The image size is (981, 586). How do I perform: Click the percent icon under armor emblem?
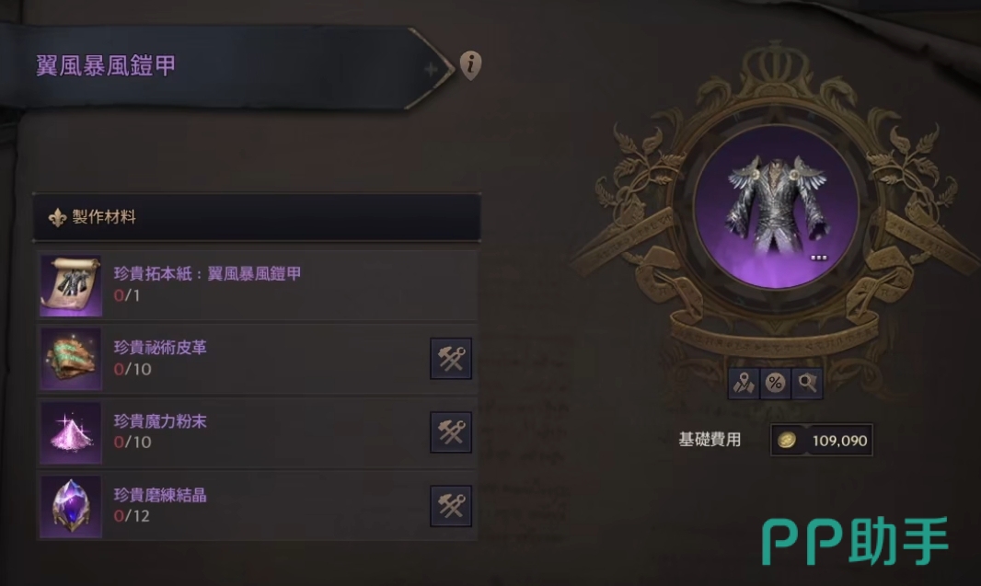[775, 383]
